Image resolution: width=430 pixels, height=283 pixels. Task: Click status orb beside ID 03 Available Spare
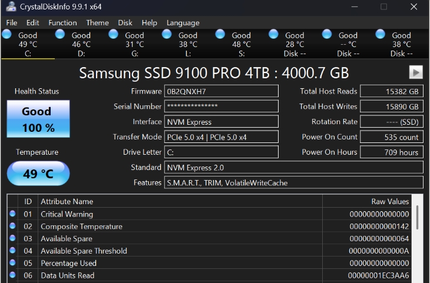point(12,238)
